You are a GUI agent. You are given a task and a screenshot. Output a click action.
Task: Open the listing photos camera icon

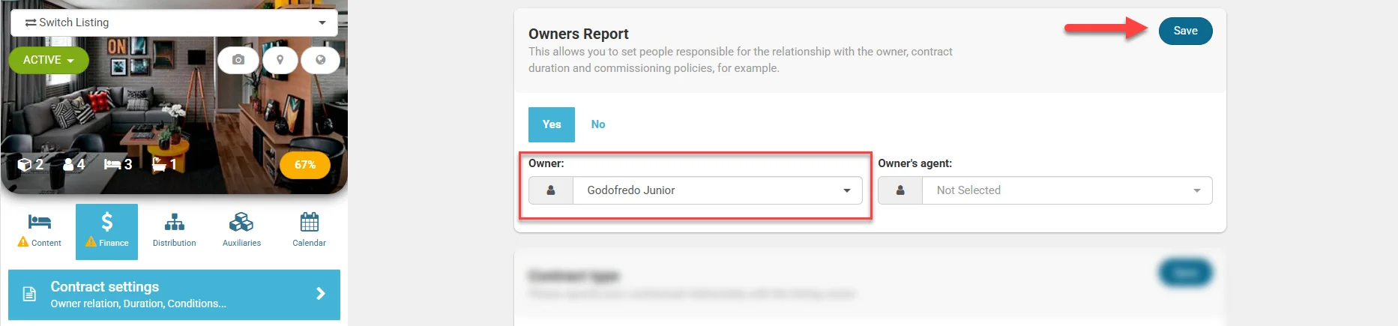[238, 60]
